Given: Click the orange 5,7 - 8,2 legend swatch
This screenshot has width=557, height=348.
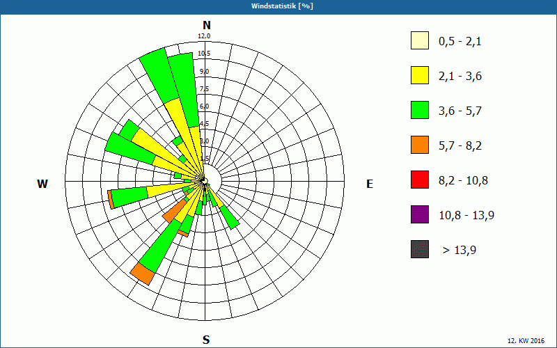Looking at the screenshot, I should coord(420,145).
